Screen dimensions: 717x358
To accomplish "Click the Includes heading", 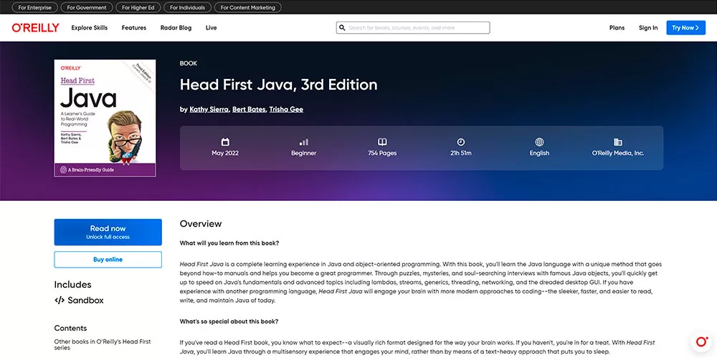I will coord(72,285).
